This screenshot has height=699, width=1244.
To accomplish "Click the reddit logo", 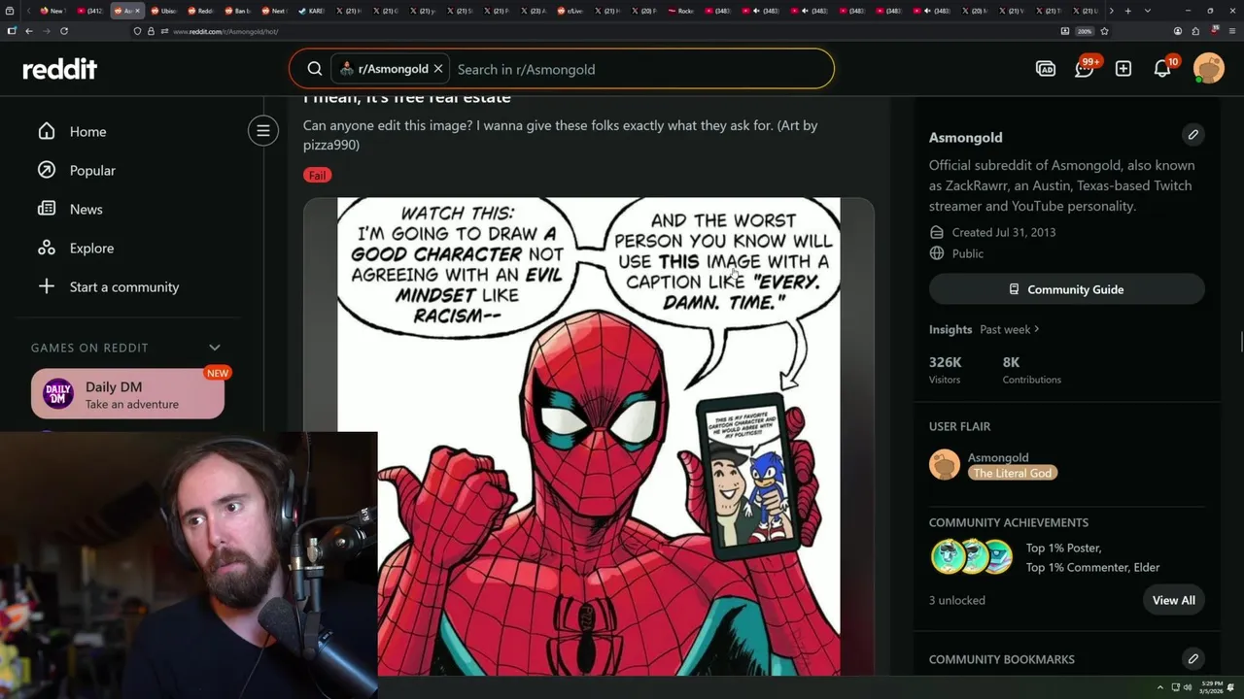I will click(x=59, y=69).
